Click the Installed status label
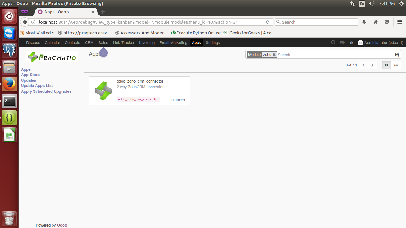406x228 pixels. pos(178,100)
